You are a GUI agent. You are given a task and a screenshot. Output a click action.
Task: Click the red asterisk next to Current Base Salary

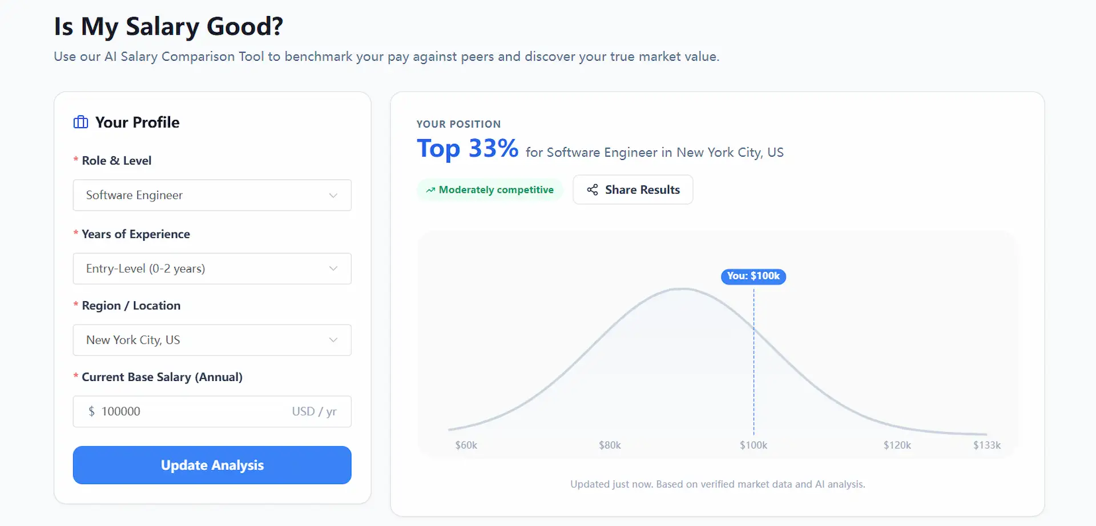76,377
